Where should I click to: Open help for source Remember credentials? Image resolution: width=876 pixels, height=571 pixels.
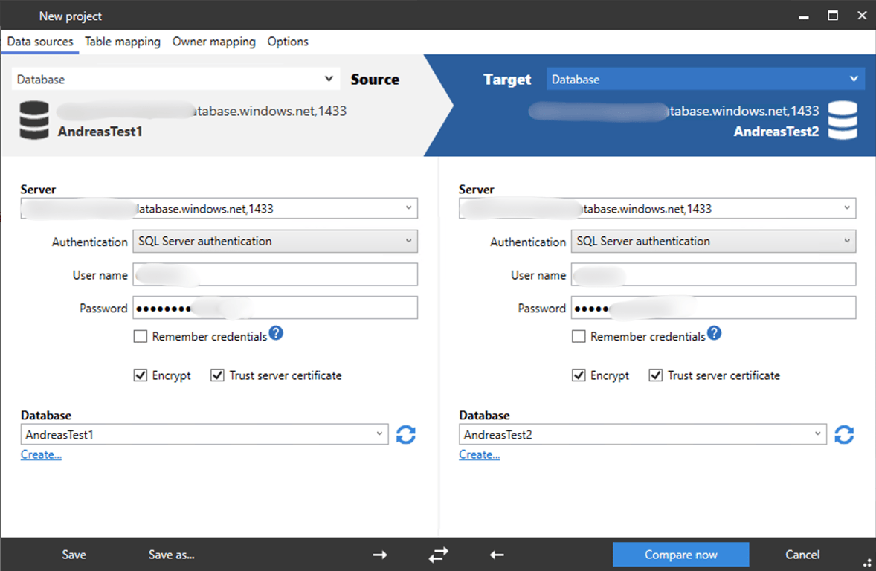tap(276, 334)
